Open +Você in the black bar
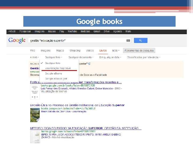 pyautogui.click(x=12, y=31)
